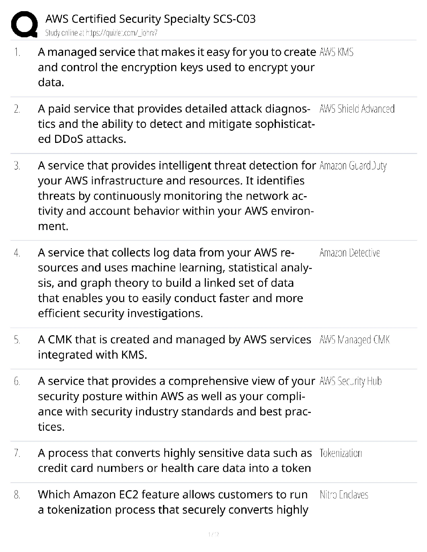
Task: Open the Study online quizlet.com link
Action: click(x=101, y=33)
